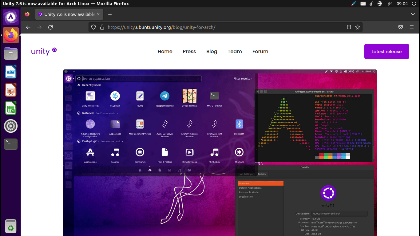Go back to the previous page
Image resolution: width=420 pixels, height=236 pixels.
[x=28, y=27]
